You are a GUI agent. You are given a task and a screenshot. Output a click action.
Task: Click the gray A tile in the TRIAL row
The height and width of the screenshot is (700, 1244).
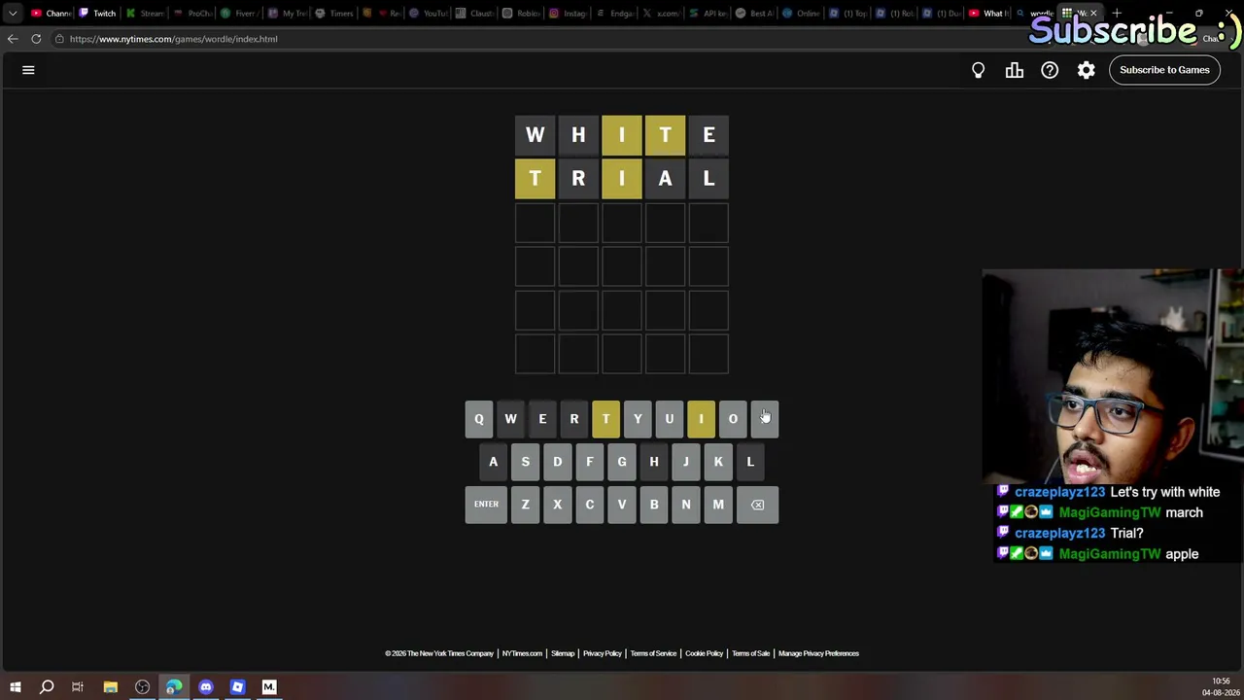(666, 179)
